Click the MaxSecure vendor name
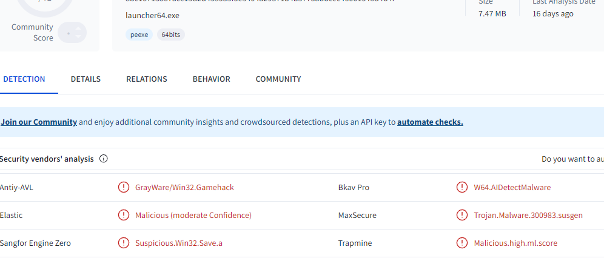The width and height of the screenshot is (604, 264). [x=357, y=215]
